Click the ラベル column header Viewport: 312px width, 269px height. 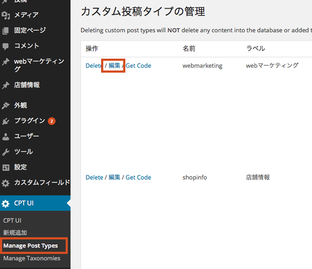256,48
